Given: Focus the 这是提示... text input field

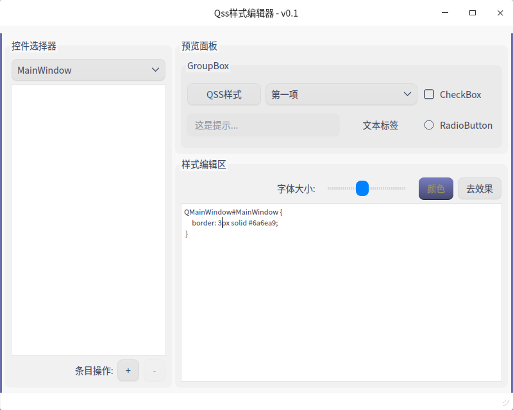Looking at the screenshot, I should coord(263,125).
